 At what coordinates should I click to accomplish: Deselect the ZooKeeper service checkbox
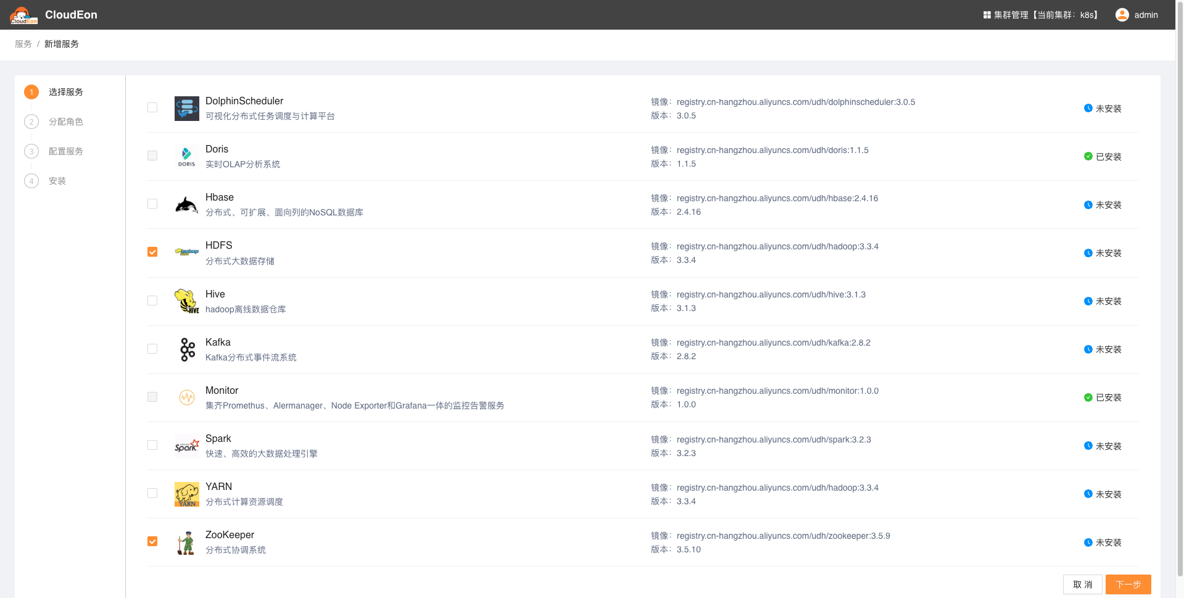point(152,541)
